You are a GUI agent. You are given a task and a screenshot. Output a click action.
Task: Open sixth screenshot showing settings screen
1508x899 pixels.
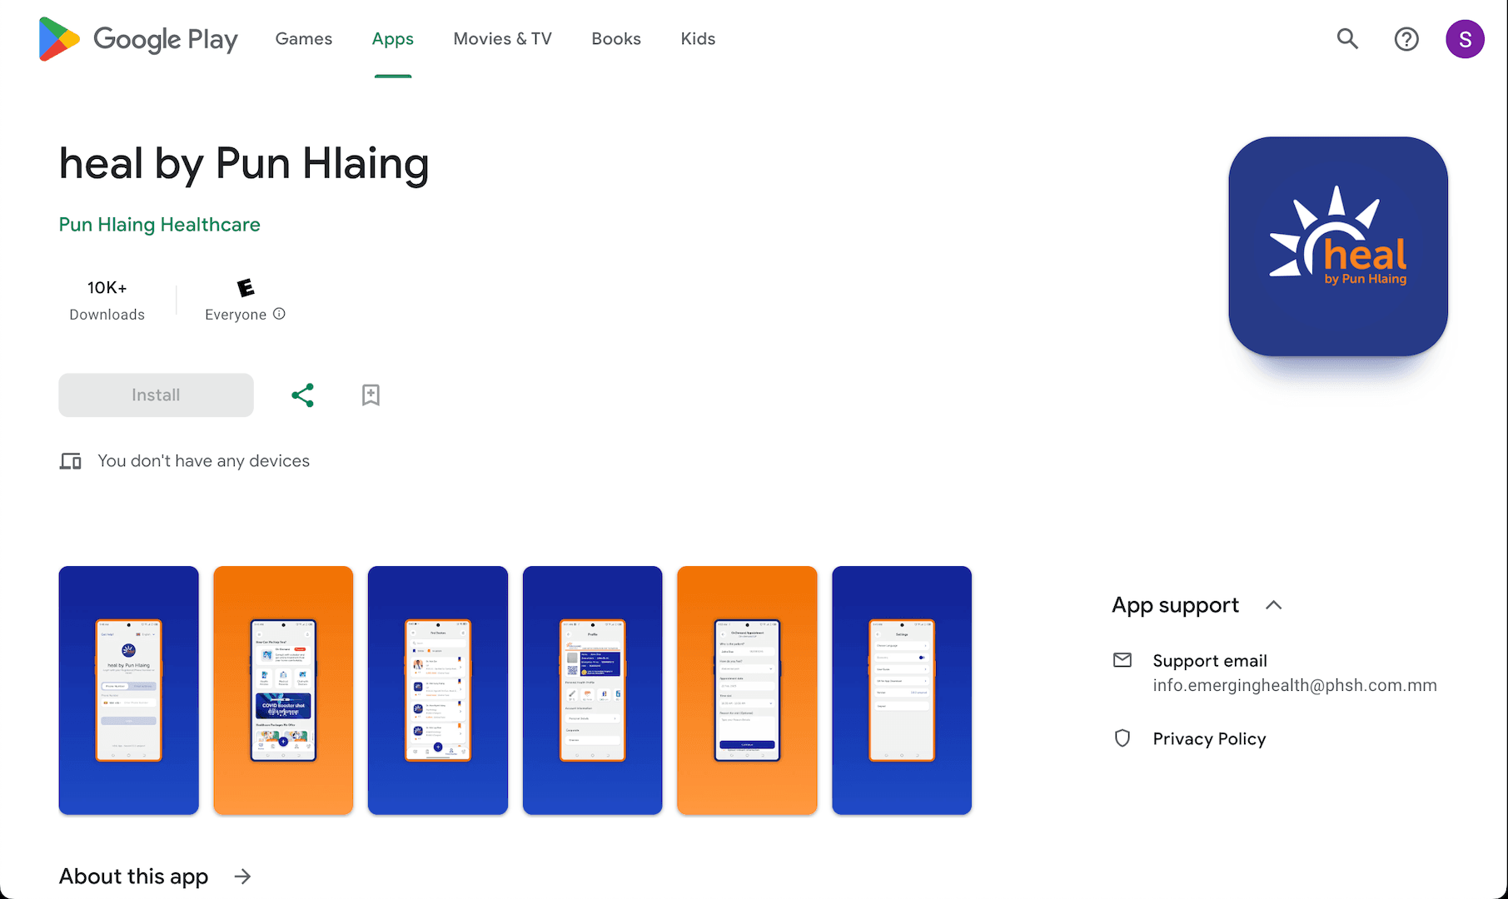[902, 690]
